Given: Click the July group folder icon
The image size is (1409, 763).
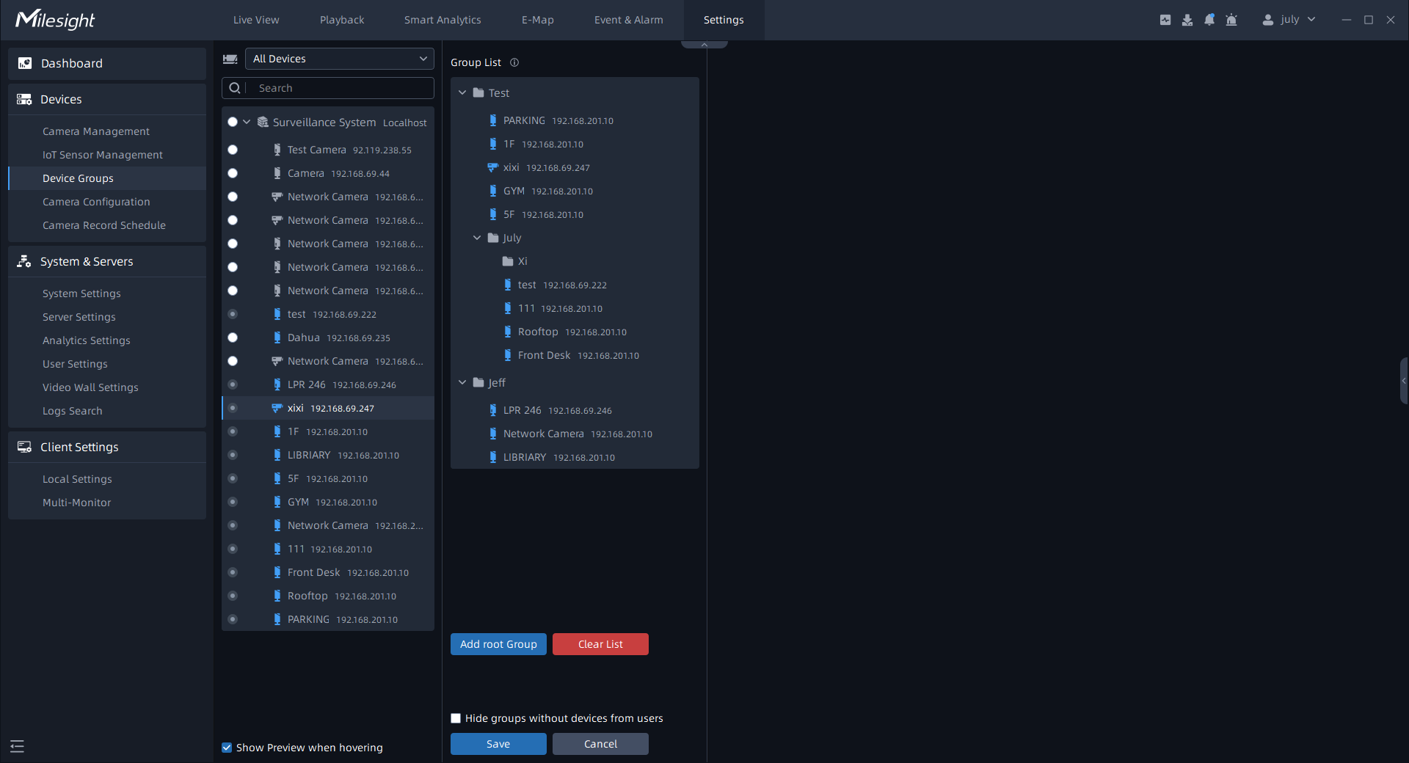Looking at the screenshot, I should [493, 238].
